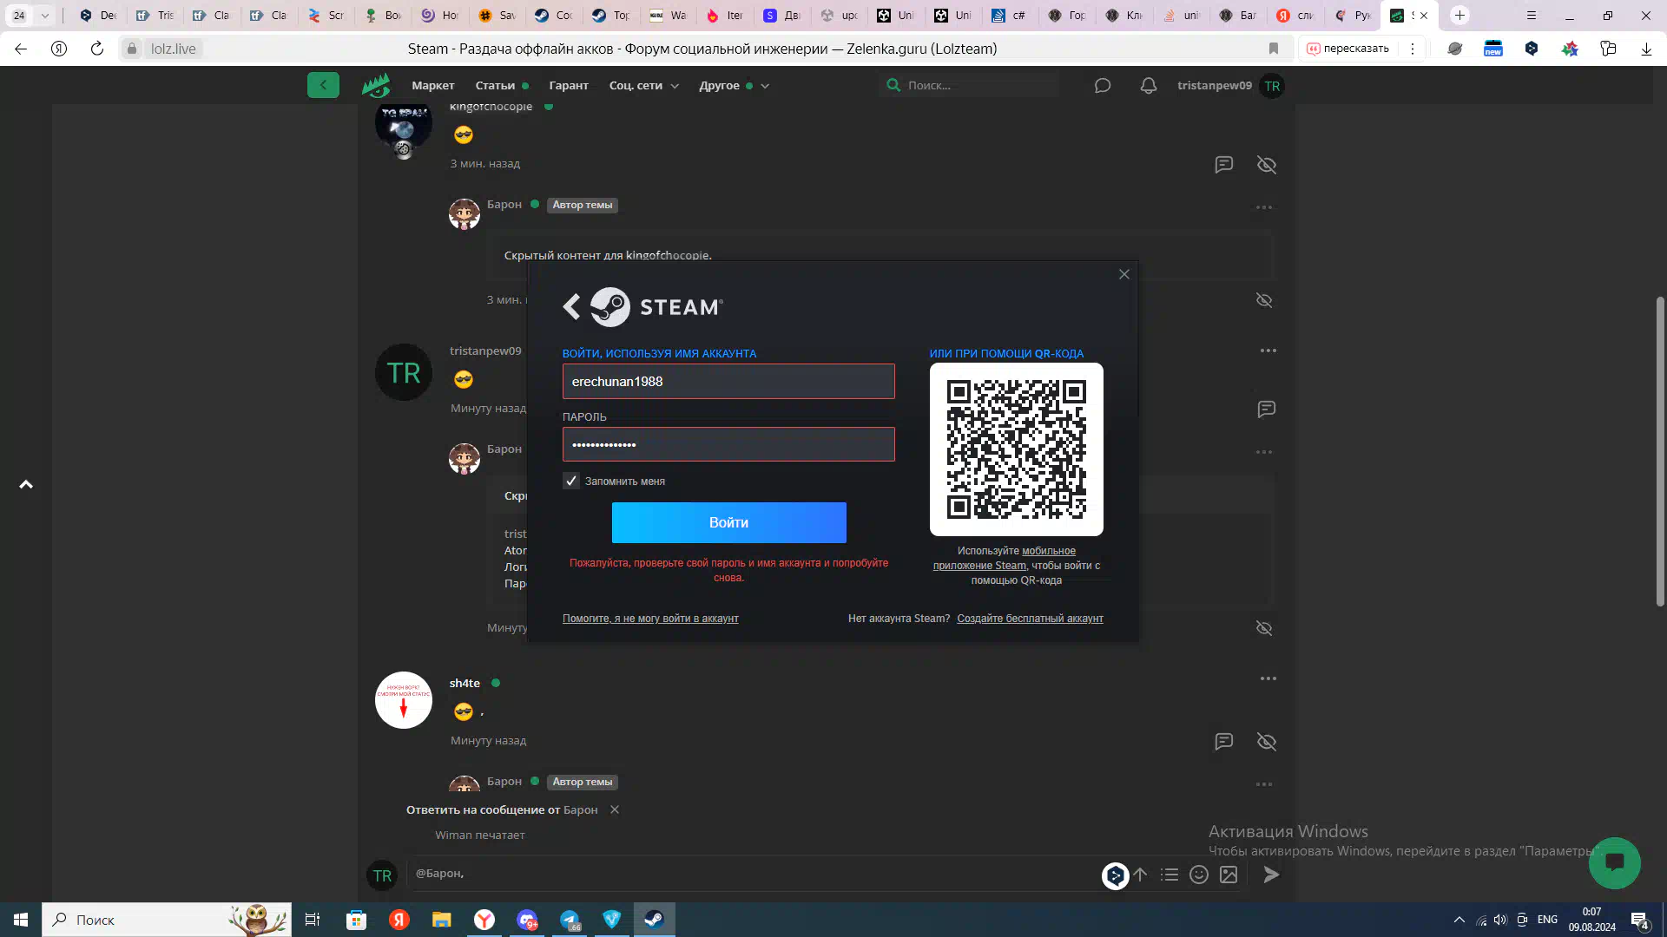Open the Маркет menu item

click(x=433, y=85)
